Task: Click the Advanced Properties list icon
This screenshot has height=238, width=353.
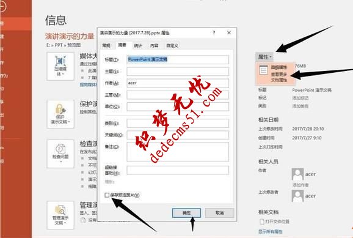Action: (x=263, y=70)
